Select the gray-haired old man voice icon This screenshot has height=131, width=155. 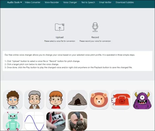click(x=34, y=99)
